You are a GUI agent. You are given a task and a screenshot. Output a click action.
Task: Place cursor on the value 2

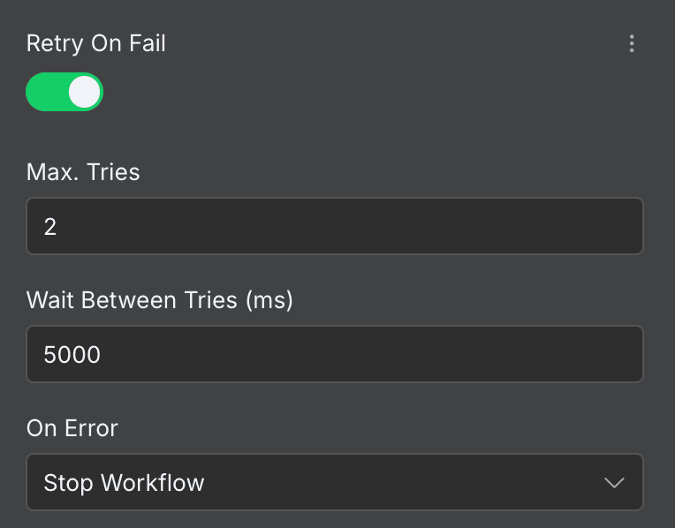pos(50,227)
